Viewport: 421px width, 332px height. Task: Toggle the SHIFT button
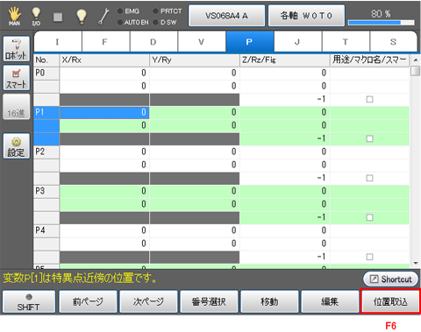pyautogui.click(x=29, y=301)
